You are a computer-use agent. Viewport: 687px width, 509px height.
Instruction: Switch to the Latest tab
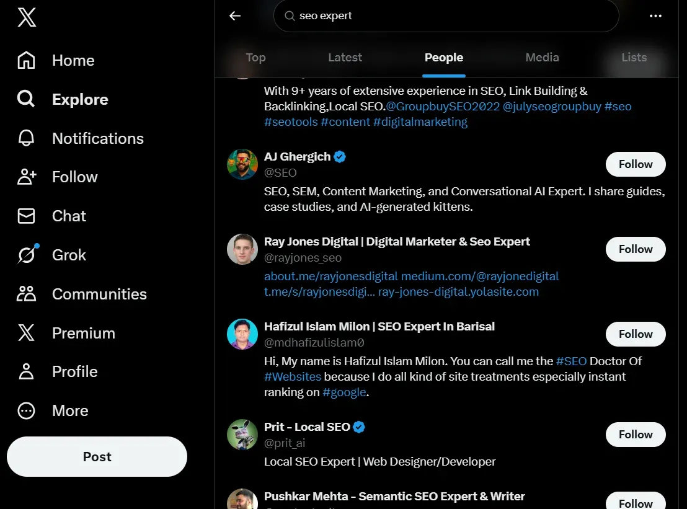point(345,58)
